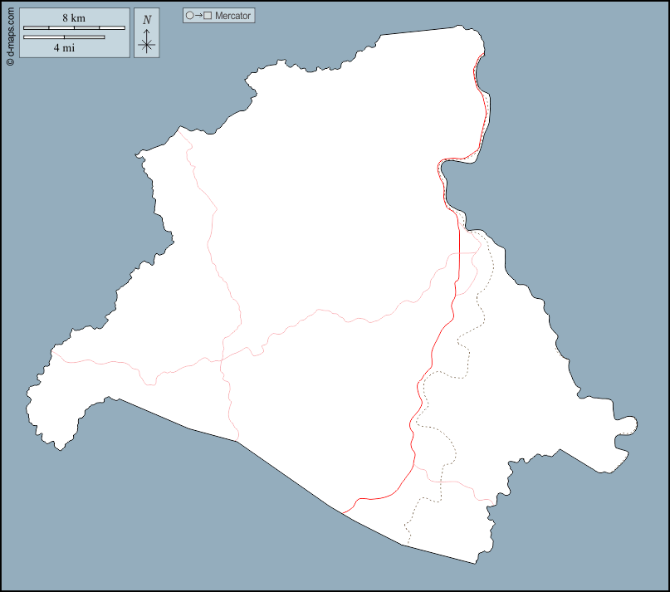Viewport: 670px width, 592px height.
Task: Click the small peninsula at the far east edge
Action: 629,425
